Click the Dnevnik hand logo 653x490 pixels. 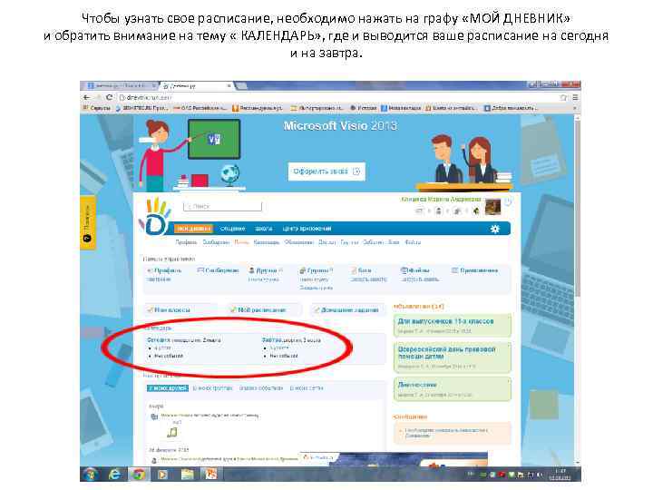pos(155,217)
